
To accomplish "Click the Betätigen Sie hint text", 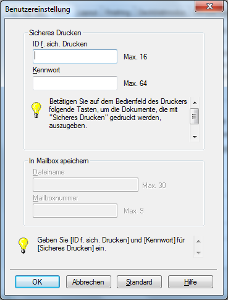I will click(118, 113).
